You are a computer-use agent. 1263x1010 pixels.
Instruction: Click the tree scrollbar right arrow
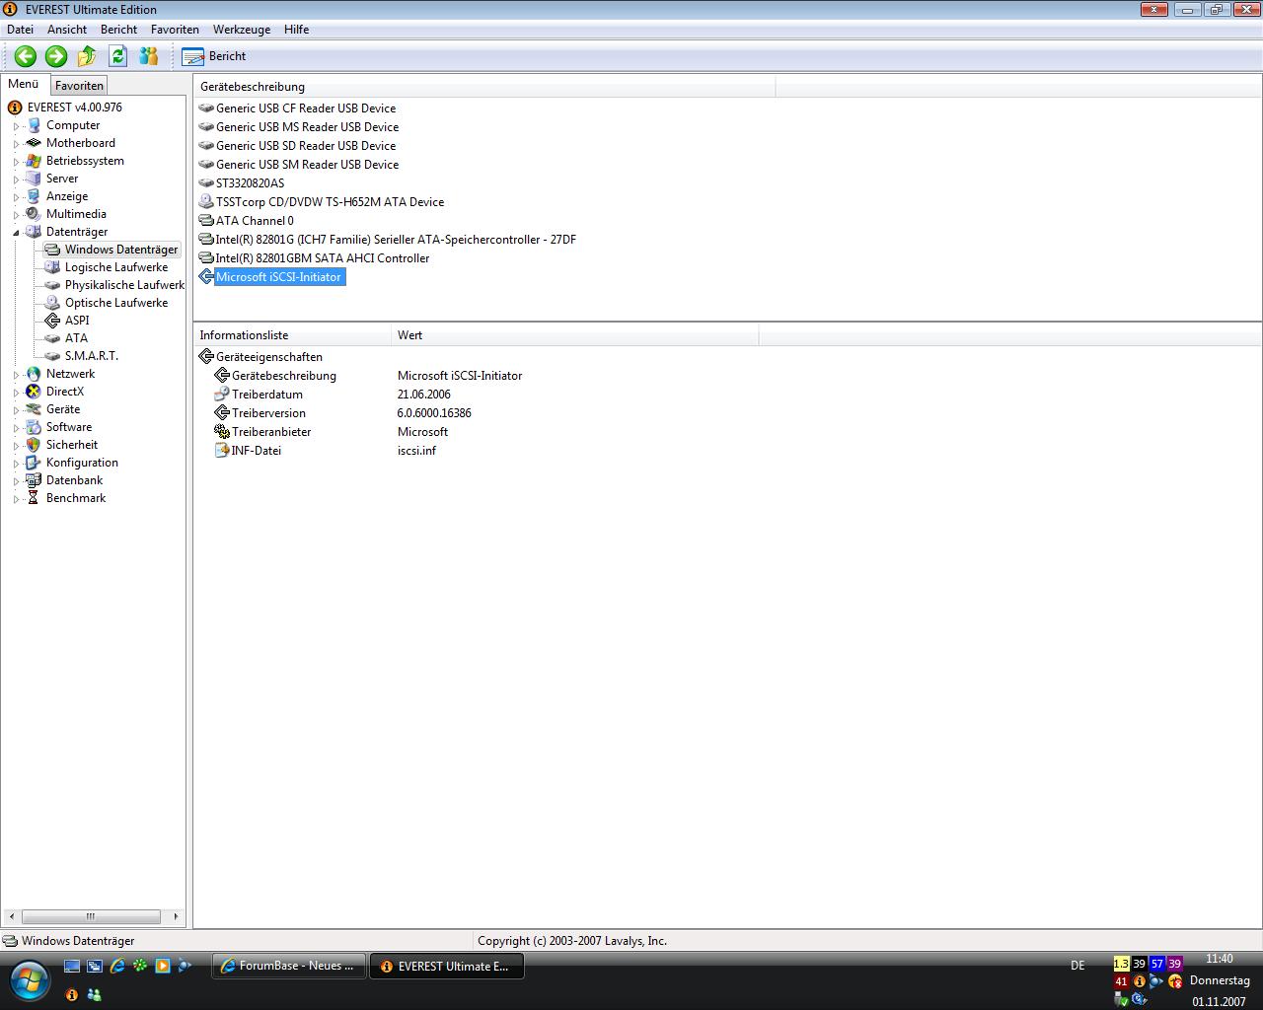click(176, 916)
